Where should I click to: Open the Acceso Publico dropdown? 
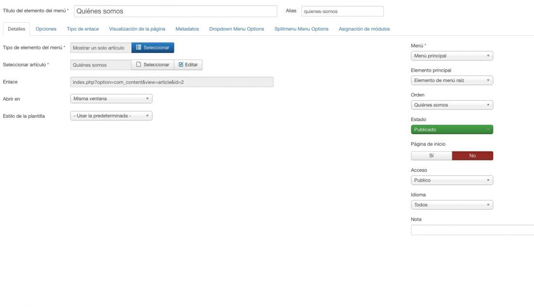tap(452, 180)
